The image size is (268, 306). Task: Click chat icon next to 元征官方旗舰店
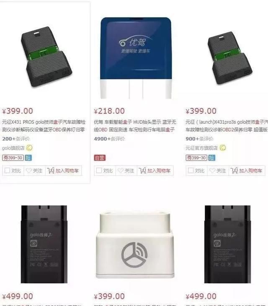coord(223,148)
